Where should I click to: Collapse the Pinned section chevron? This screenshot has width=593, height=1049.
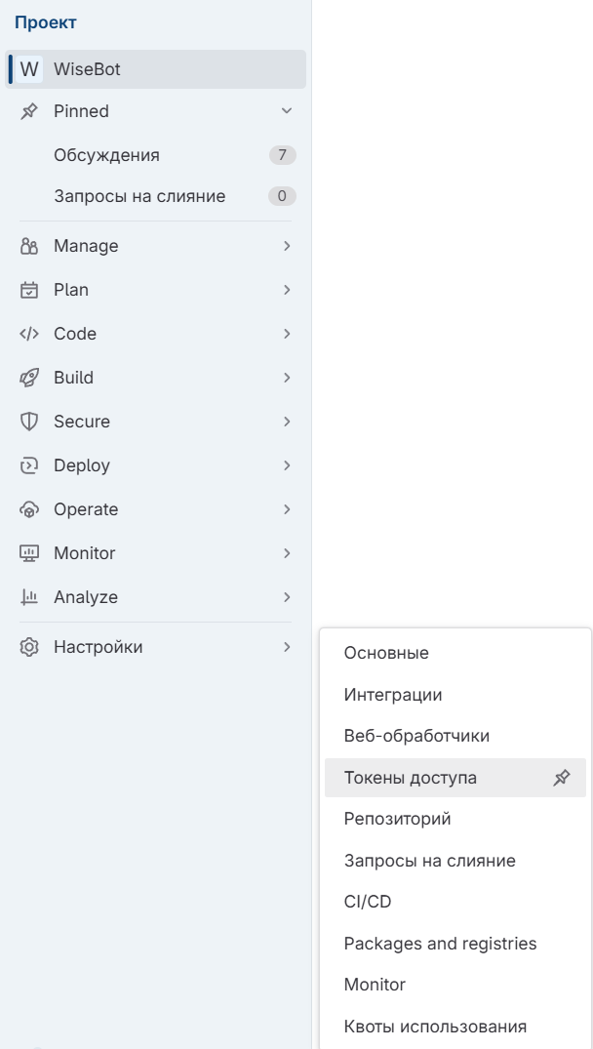[x=287, y=111]
